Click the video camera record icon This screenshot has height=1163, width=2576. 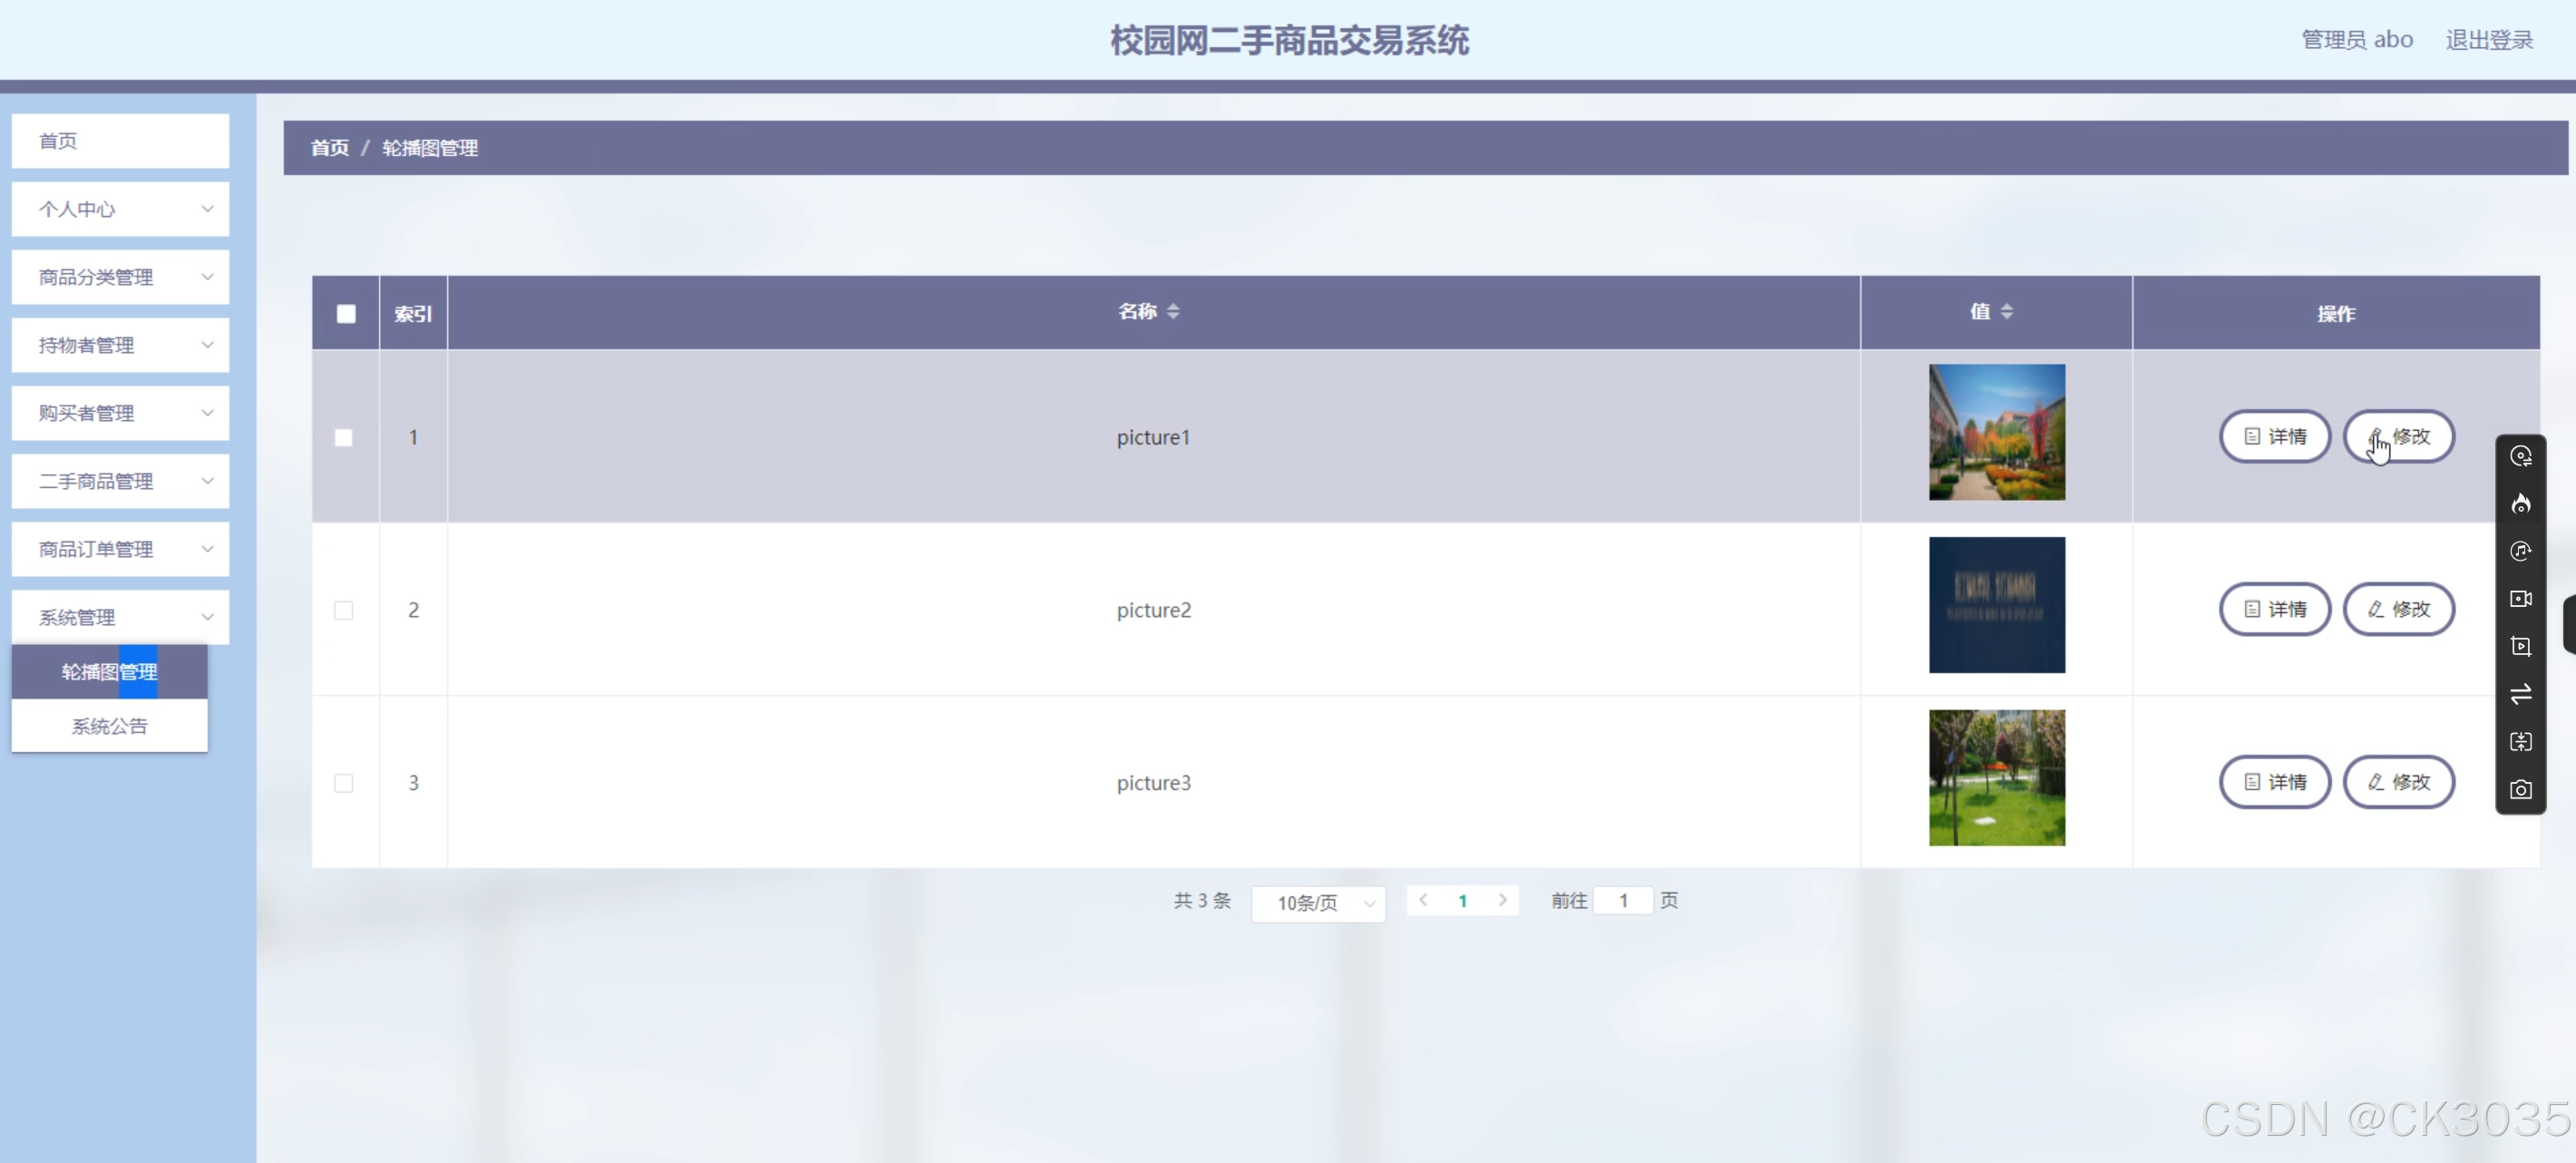click(x=2520, y=599)
